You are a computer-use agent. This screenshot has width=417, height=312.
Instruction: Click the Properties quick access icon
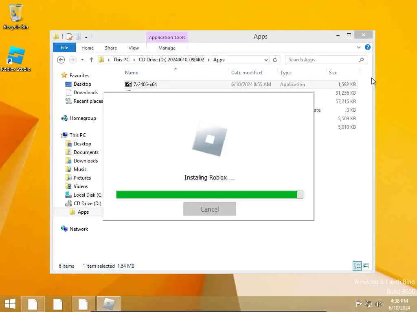tap(69, 37)
